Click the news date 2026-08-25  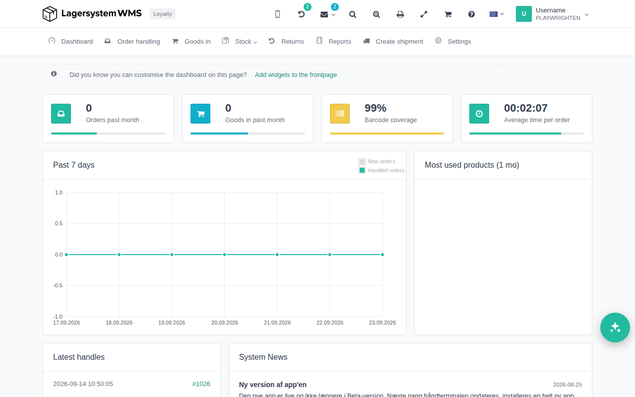pyautogui.click(x=568, y=385)
